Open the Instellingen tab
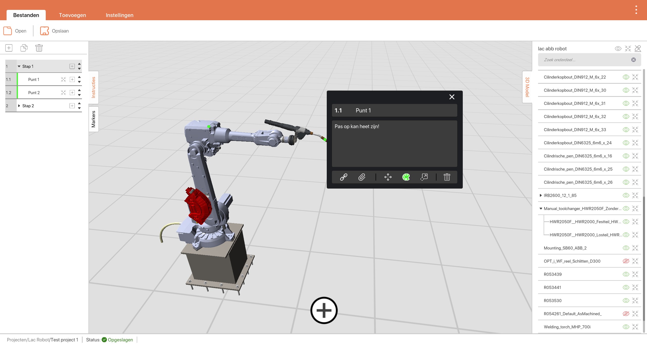Screen dimensions: 647x345 tap(119, 15)
